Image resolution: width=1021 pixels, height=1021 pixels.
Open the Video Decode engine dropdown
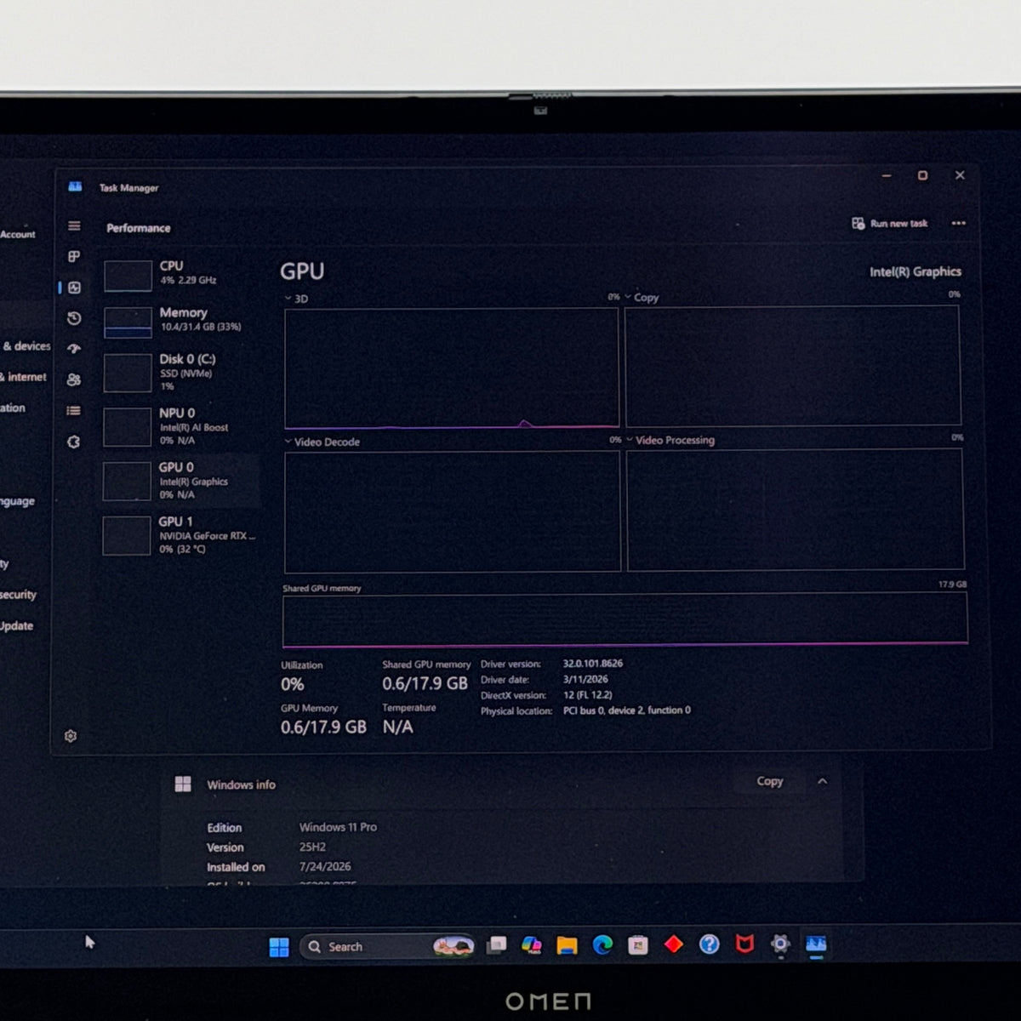point(322,442)
